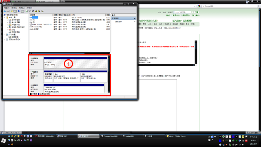This screenshot has width=261, height=147.
Task: Open the 其他動作 (More Actions) submenu arrow
Action: tap(135, 22)
